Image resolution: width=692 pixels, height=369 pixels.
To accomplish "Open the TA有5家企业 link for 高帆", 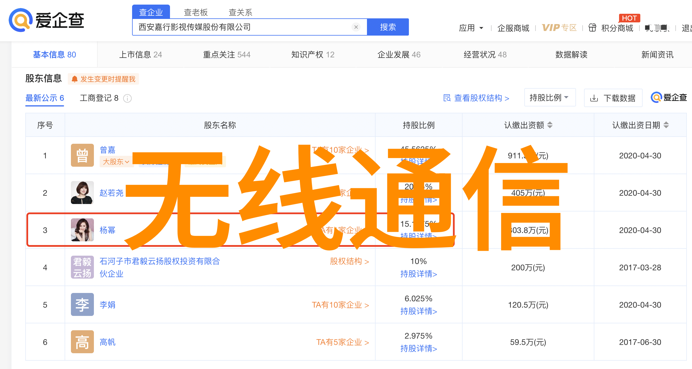I will [x=343, y=342].
